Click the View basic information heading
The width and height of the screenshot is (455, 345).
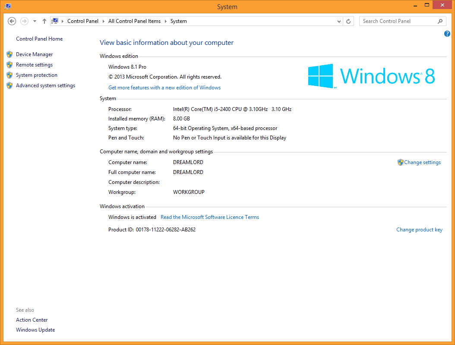pyautogui.click(x=167, y=43)
